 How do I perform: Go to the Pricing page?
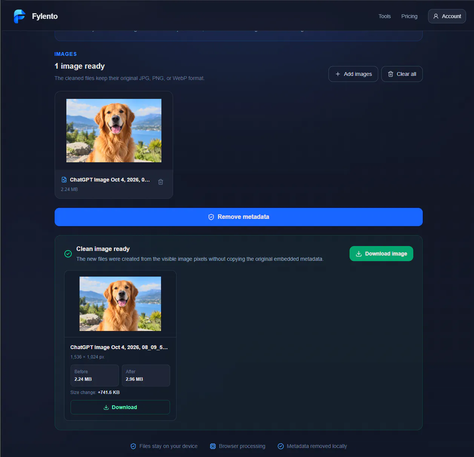tap(409, 16)
